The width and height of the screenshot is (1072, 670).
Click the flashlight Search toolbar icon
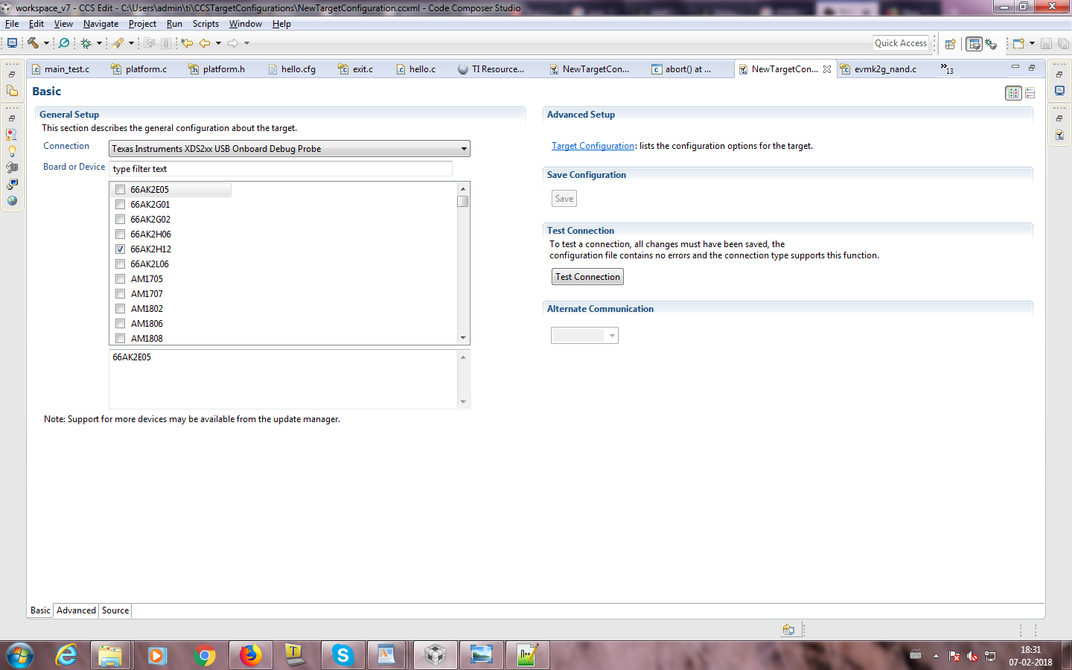(x=118, y=43)
